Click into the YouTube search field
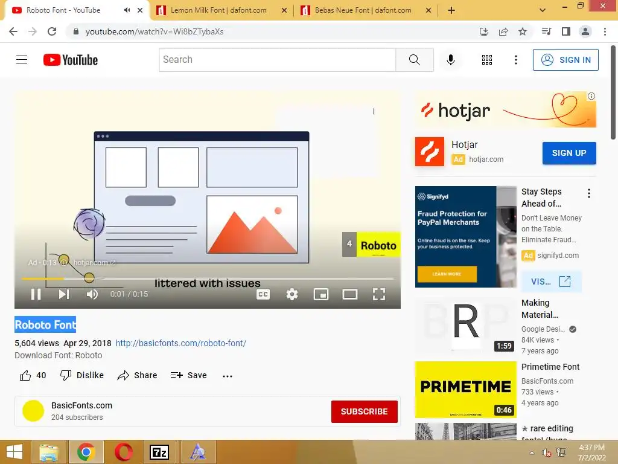Viewport: 618px width, 464px height. coord(278,60)
